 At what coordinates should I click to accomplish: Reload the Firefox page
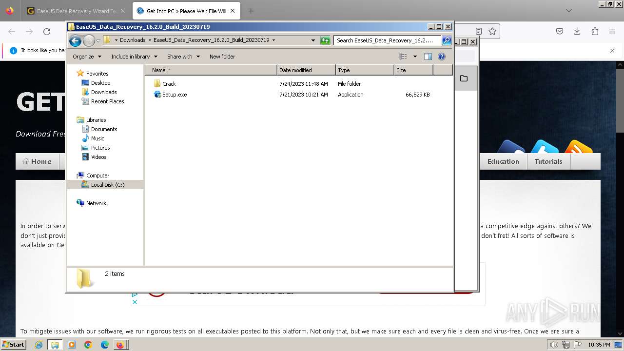click(x=47, y=32)
